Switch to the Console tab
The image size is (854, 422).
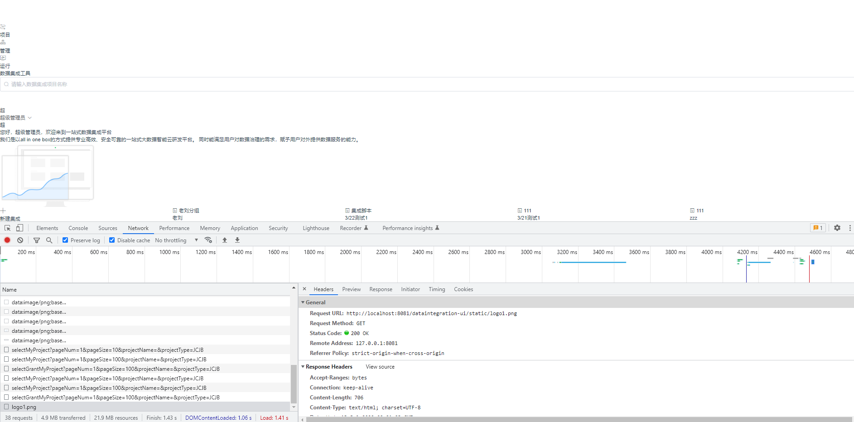[78, 228]
